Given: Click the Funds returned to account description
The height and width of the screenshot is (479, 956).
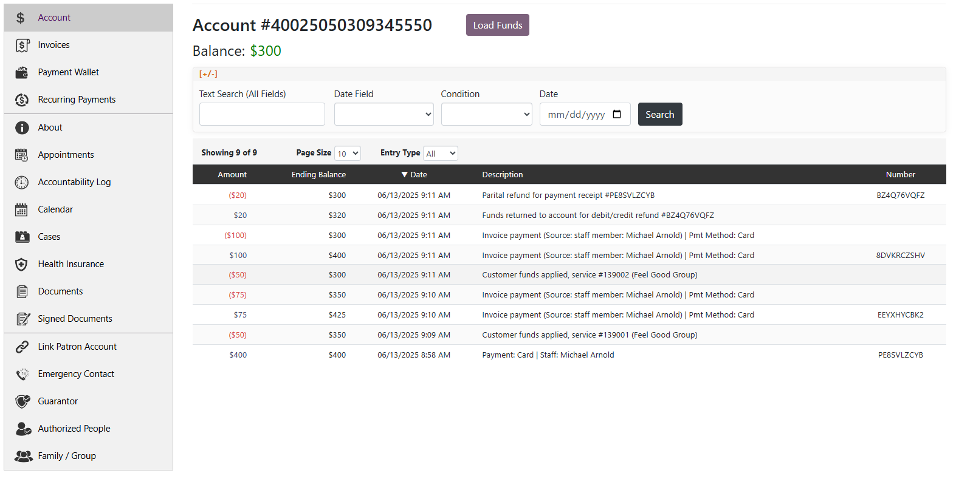Looking at the screenshot, I should 598,216.
